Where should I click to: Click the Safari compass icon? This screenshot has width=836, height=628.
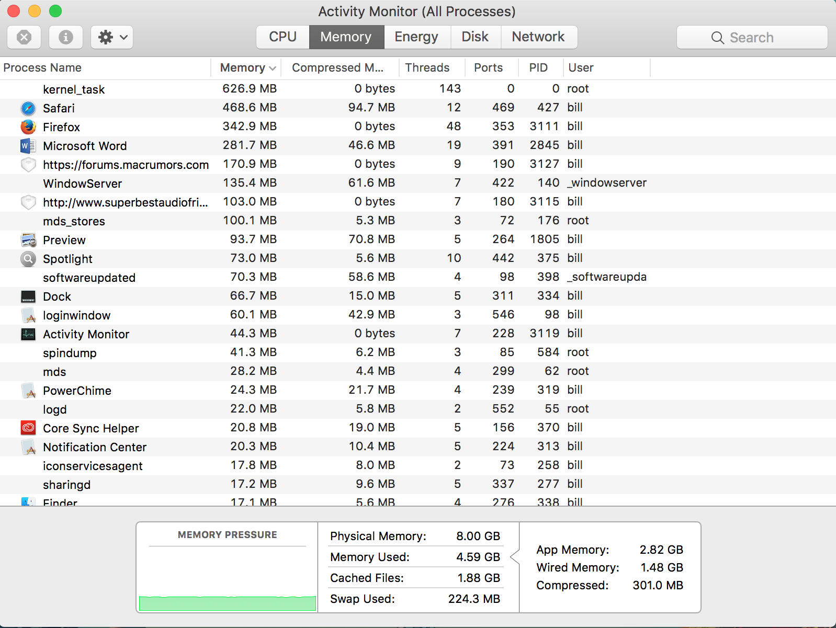tap(28, 108)
